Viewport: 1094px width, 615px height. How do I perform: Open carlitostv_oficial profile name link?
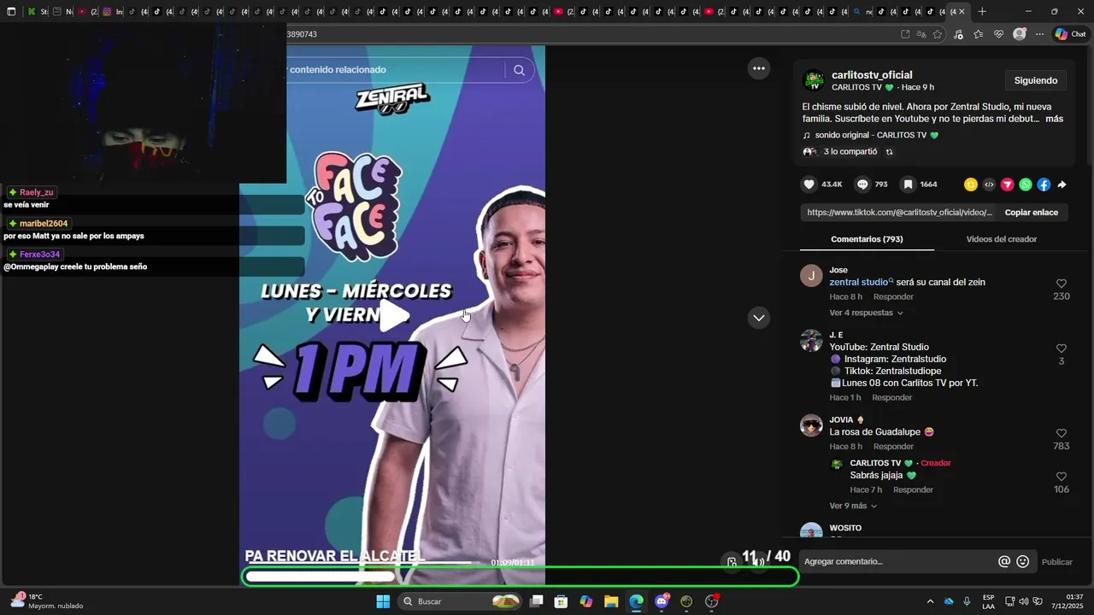coord(872,75)
